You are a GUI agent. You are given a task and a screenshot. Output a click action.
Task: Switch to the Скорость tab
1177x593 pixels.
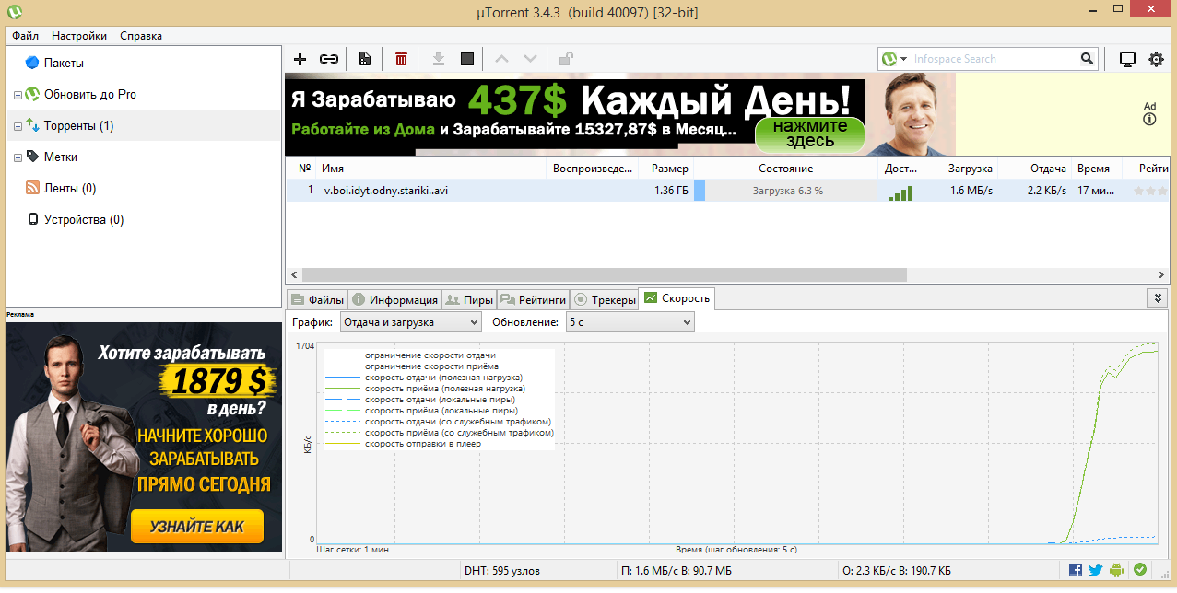click(677, 298)
